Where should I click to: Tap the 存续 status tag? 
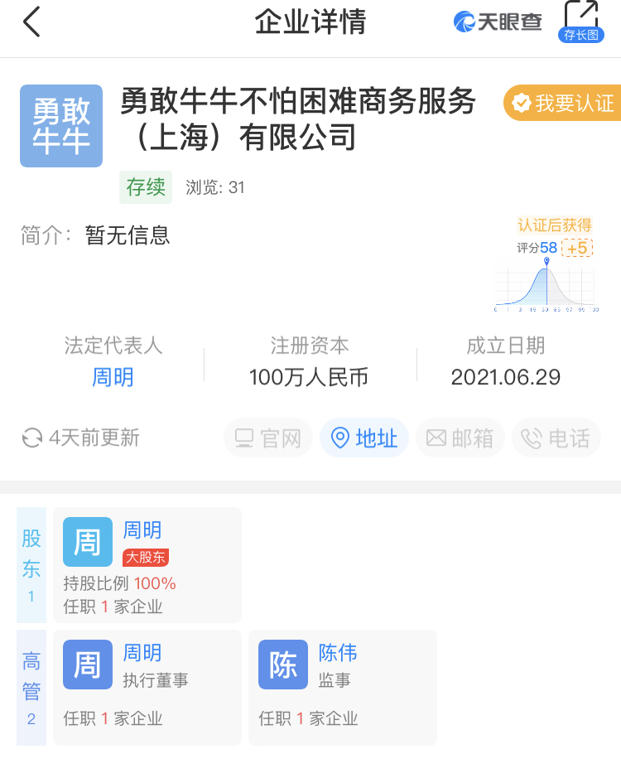146,187
